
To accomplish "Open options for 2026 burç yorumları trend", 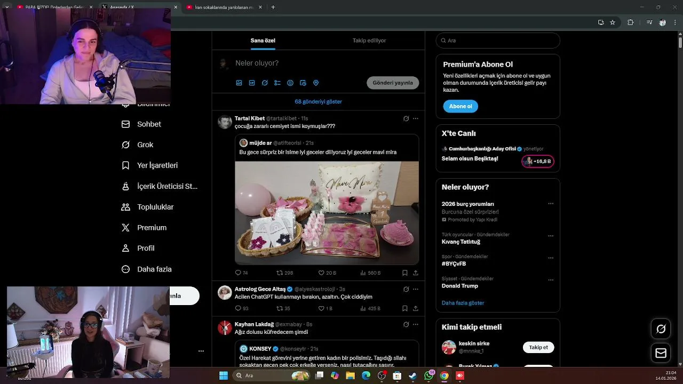I will [551, 204].
